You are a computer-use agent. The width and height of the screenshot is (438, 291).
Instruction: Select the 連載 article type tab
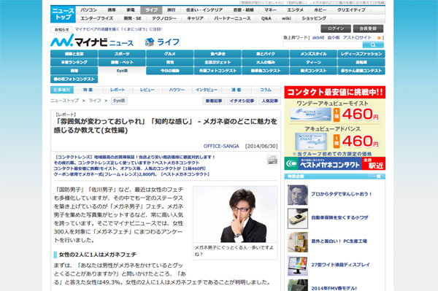click(x=236, y=90)
